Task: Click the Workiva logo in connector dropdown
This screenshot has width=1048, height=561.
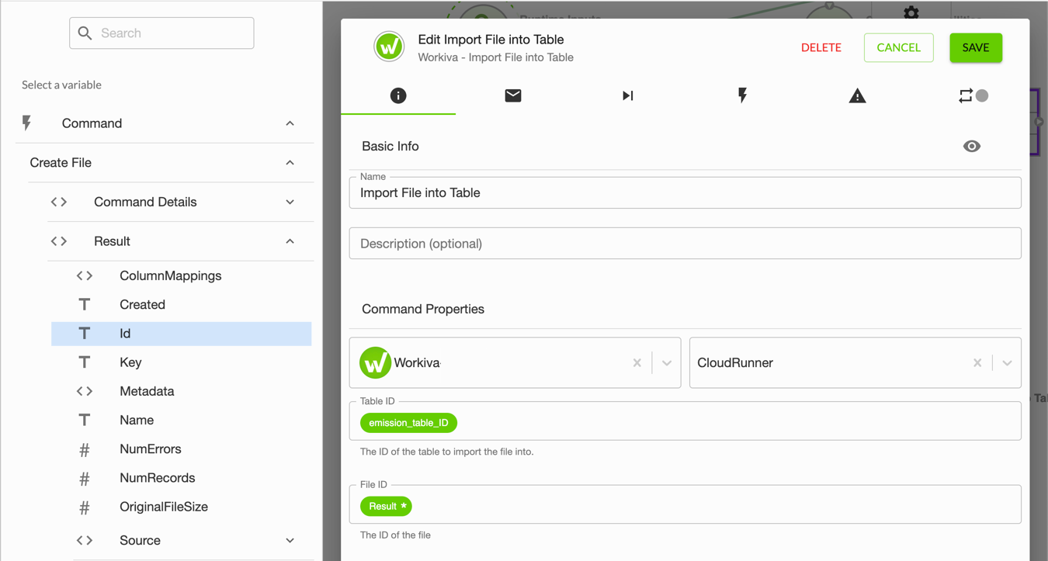Action: click(x=375, y=362)
